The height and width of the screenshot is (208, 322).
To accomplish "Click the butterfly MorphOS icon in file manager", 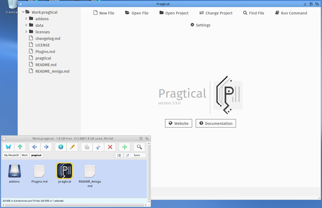I will tap(8, 147).
